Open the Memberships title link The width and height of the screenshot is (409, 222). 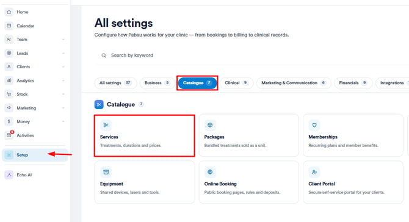(323, 137)
